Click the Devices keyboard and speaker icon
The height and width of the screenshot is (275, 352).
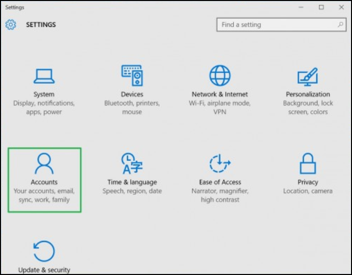(x=132, y=76)
